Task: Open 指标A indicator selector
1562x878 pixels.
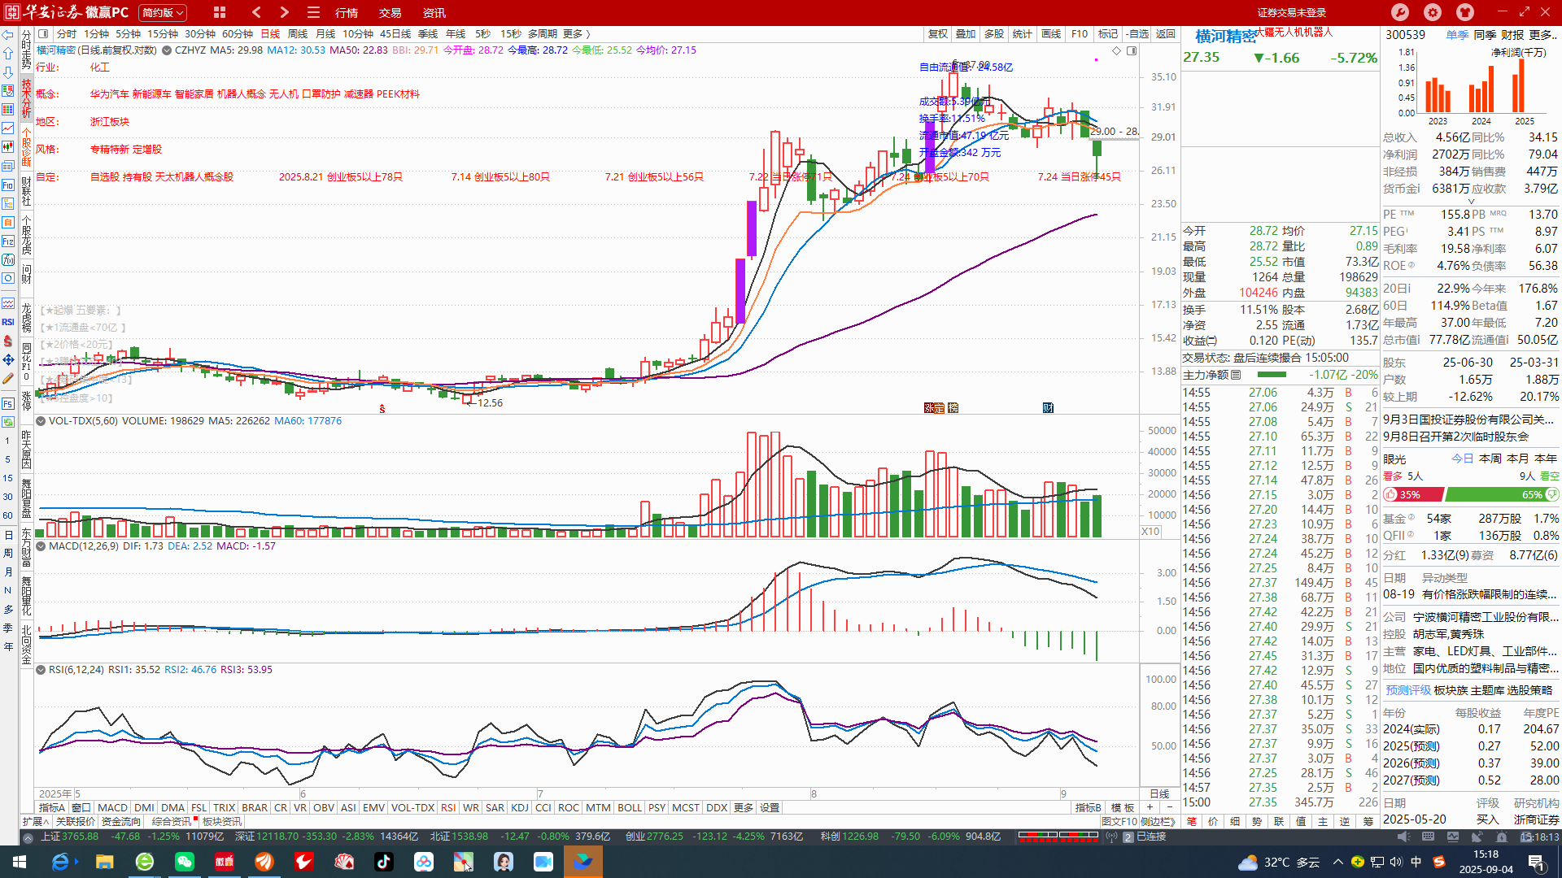Action: coord(52,808)
